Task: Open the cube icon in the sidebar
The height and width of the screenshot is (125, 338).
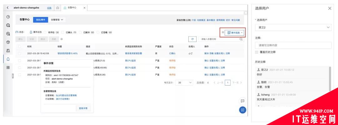Action: tap(8, 42)
